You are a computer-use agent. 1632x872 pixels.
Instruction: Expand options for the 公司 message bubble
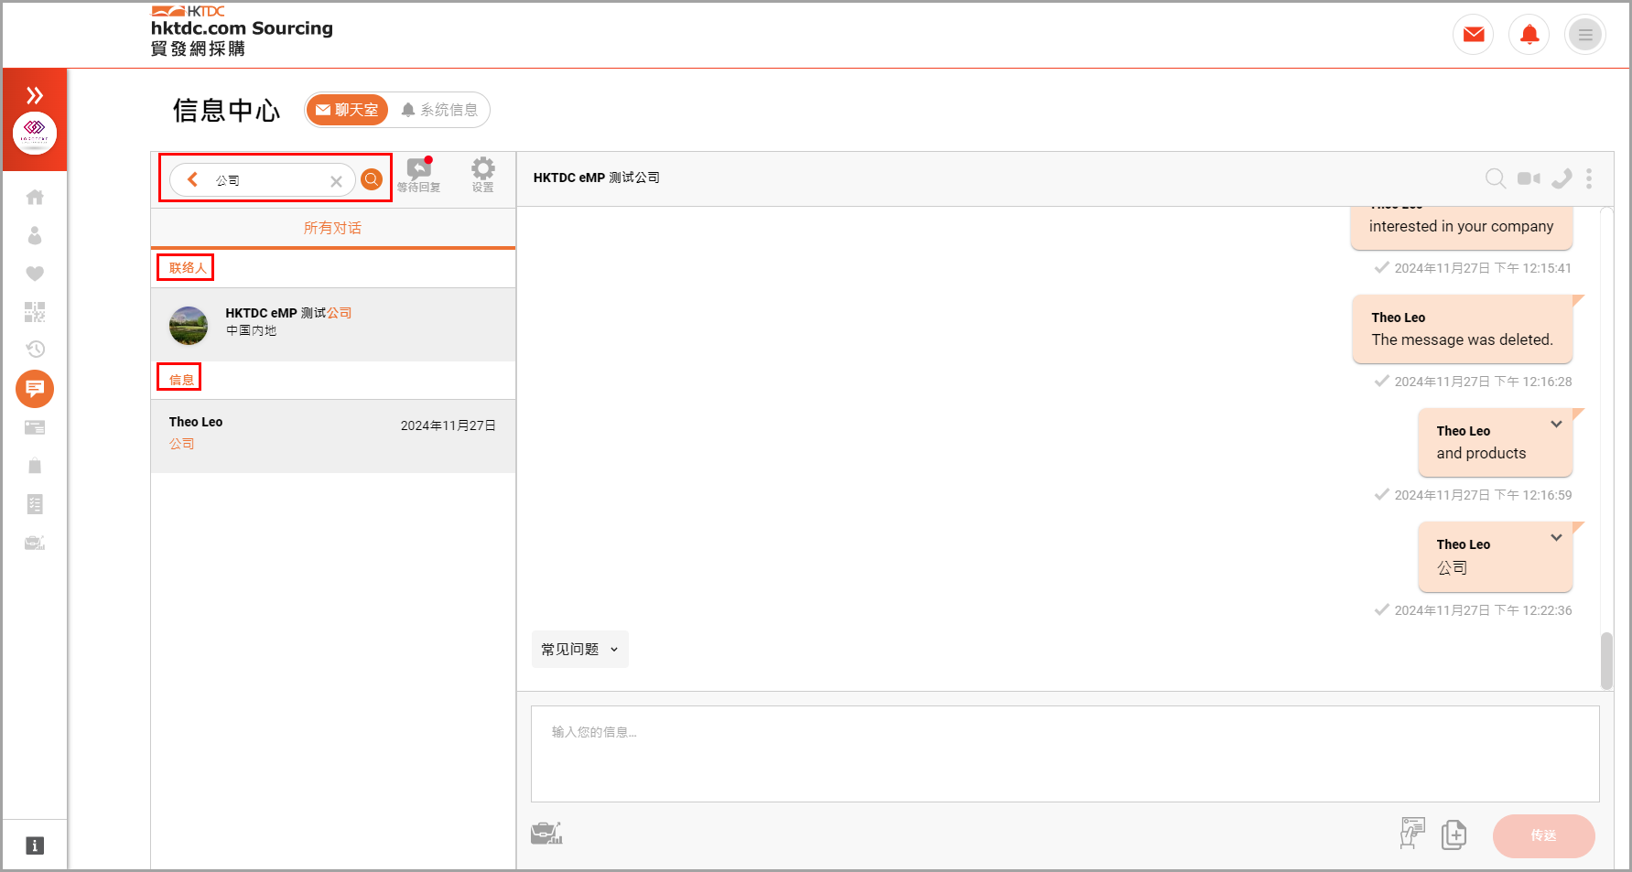[1556, 537]
